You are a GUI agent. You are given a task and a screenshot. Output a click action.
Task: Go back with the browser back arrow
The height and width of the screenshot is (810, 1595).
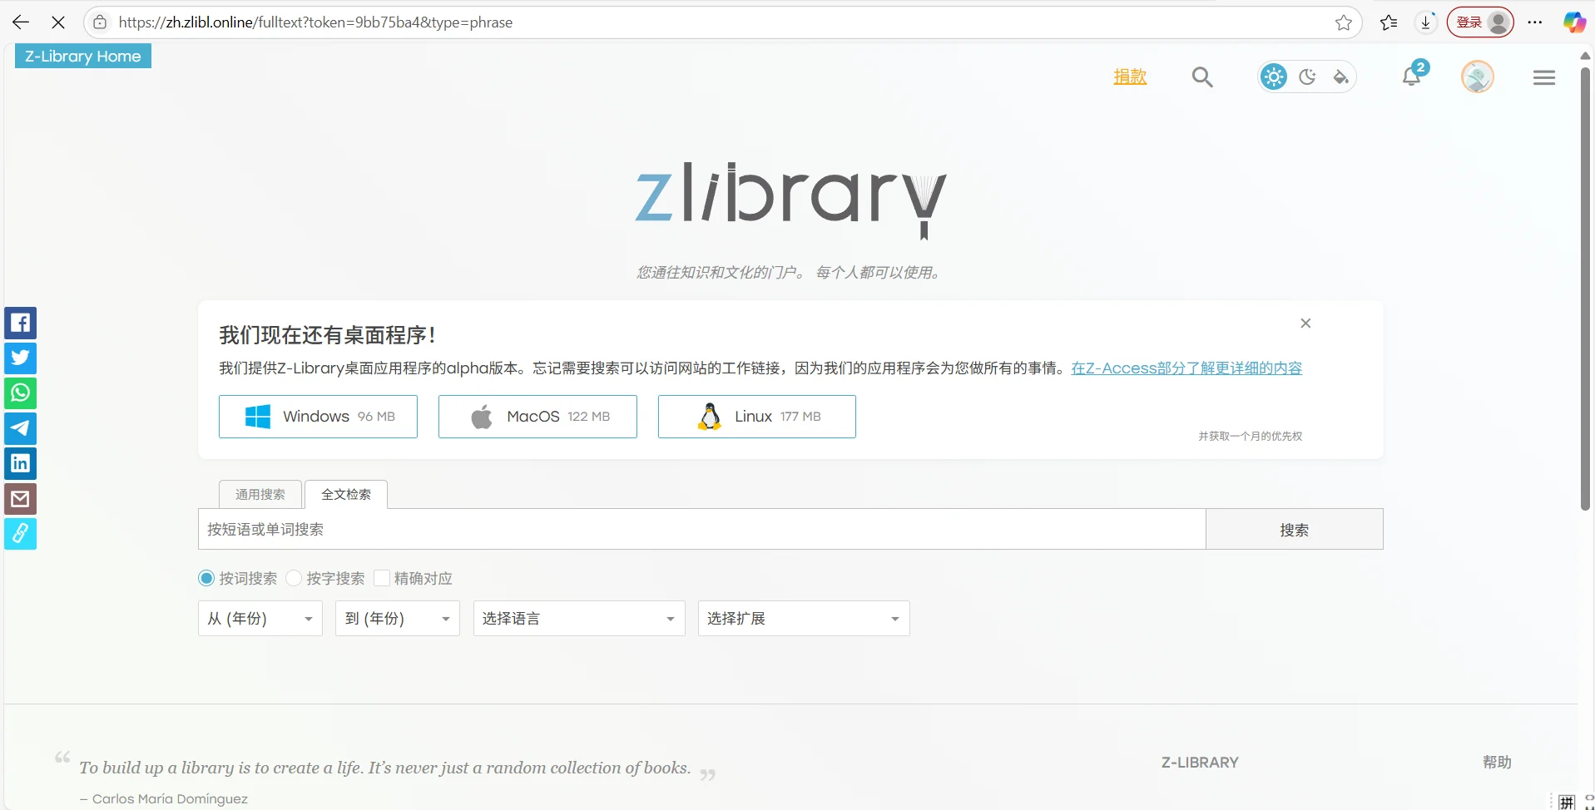[x=21, y=22]
